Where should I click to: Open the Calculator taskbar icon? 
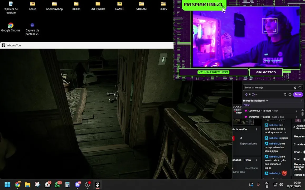[x=67, y=184]
